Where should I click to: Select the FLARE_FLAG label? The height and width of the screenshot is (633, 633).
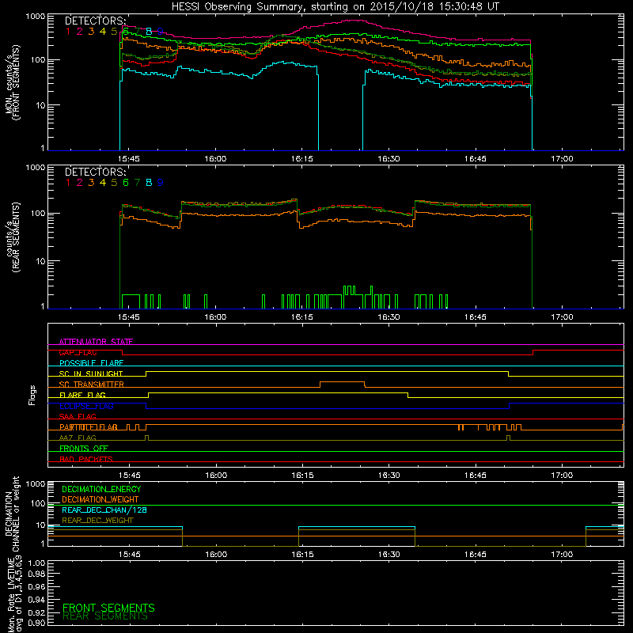click(x=82, y=395)
